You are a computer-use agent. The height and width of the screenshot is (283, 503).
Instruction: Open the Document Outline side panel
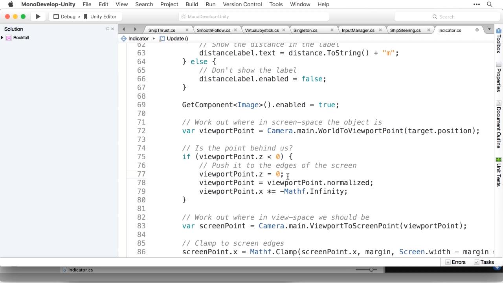click(x=499, y=125)
